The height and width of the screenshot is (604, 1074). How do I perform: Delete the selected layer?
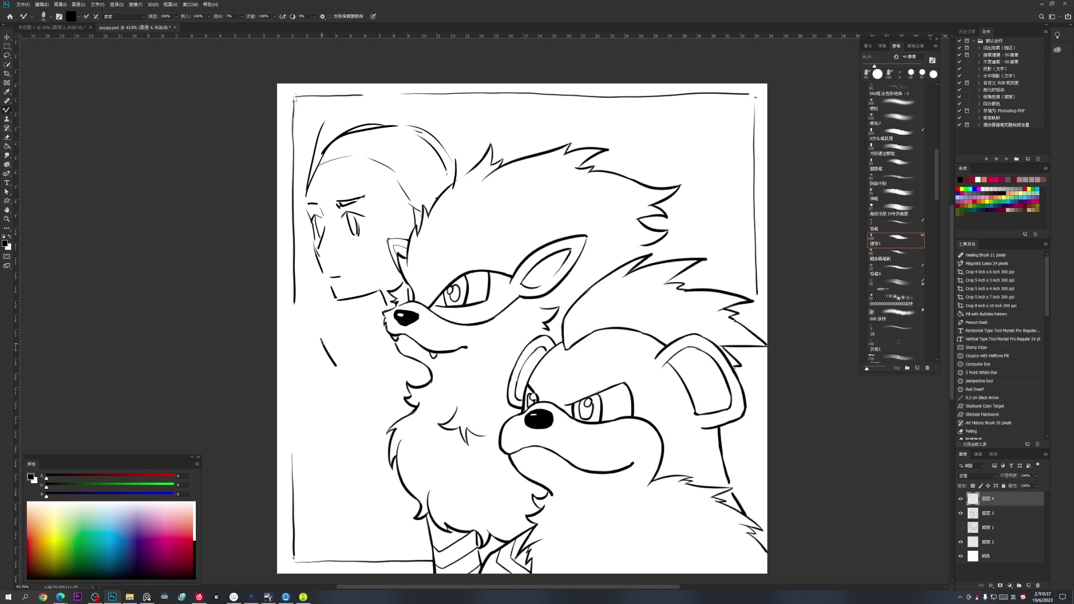coord(1038,586)
